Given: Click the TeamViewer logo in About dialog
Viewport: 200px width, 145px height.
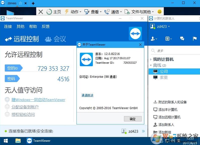Looking at the screenshot, I should click(x=86, y=59).
